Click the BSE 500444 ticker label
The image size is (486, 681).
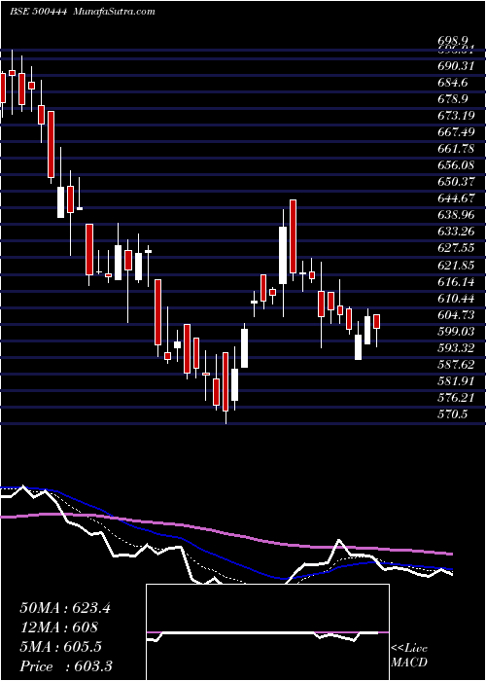[x=38, y=12]
